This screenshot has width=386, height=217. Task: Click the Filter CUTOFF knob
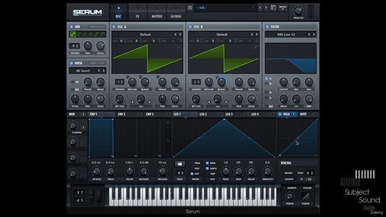[x=283, y=82]
